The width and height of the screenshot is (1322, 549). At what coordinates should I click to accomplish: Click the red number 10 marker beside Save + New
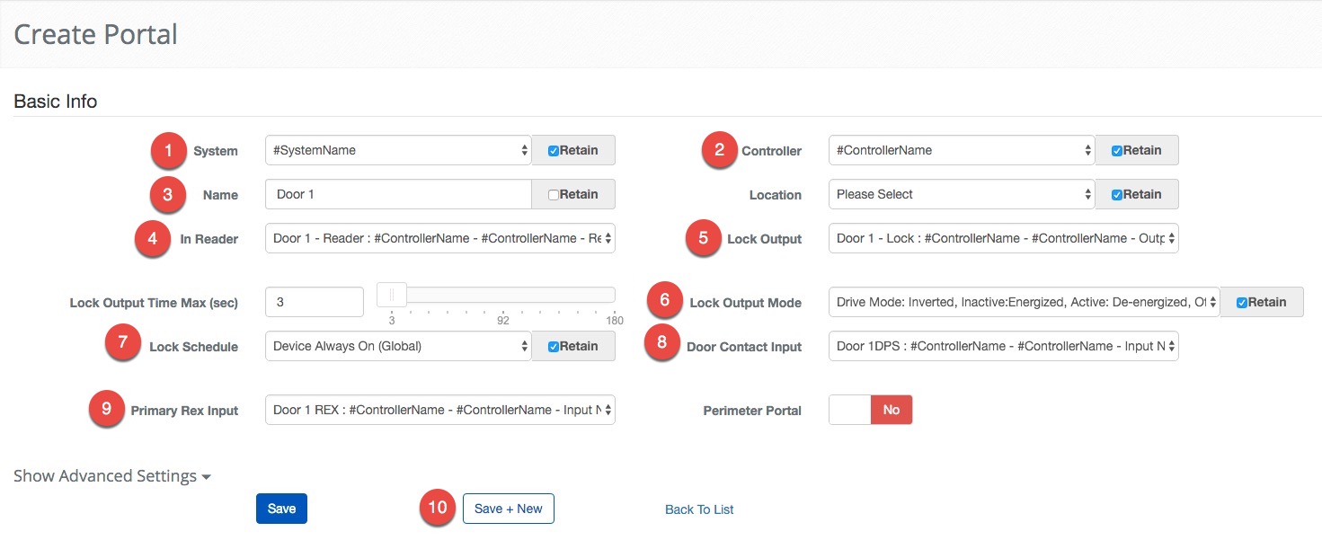pyautogui.click(x=438, y=508)
